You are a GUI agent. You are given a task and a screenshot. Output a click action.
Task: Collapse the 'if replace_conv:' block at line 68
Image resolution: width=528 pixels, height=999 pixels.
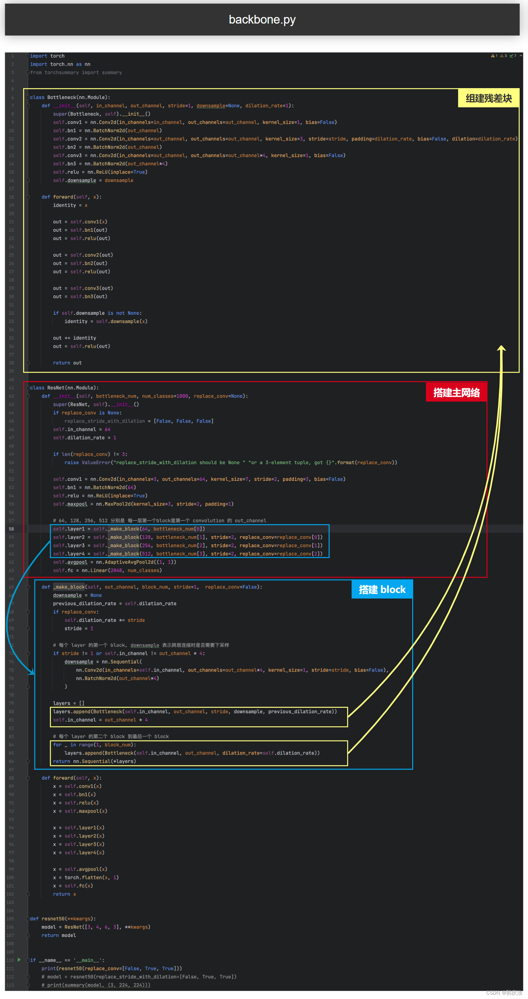click(28, 612)
